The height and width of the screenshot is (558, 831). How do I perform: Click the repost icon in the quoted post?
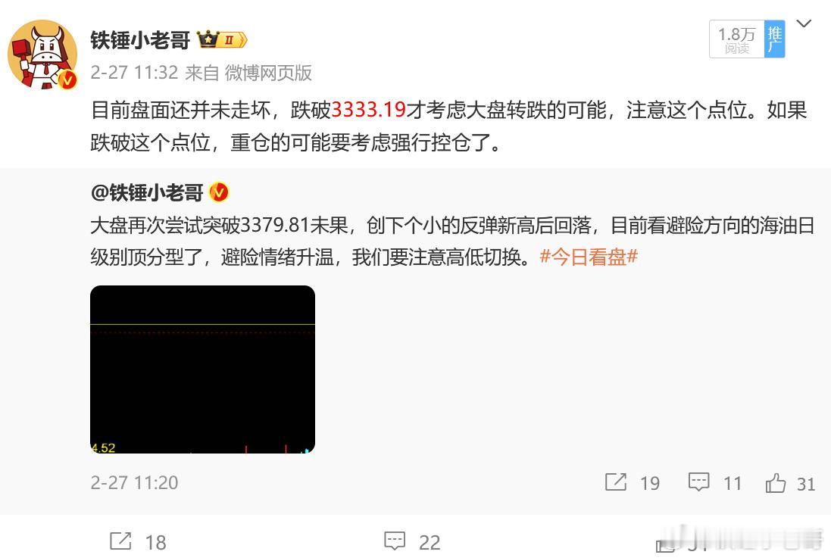(x=616, y=482)
